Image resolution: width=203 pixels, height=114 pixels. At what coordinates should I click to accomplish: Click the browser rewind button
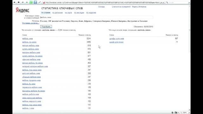click(14, 2)
